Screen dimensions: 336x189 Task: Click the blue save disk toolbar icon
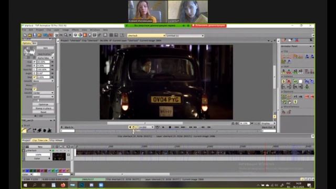(35, 35)
